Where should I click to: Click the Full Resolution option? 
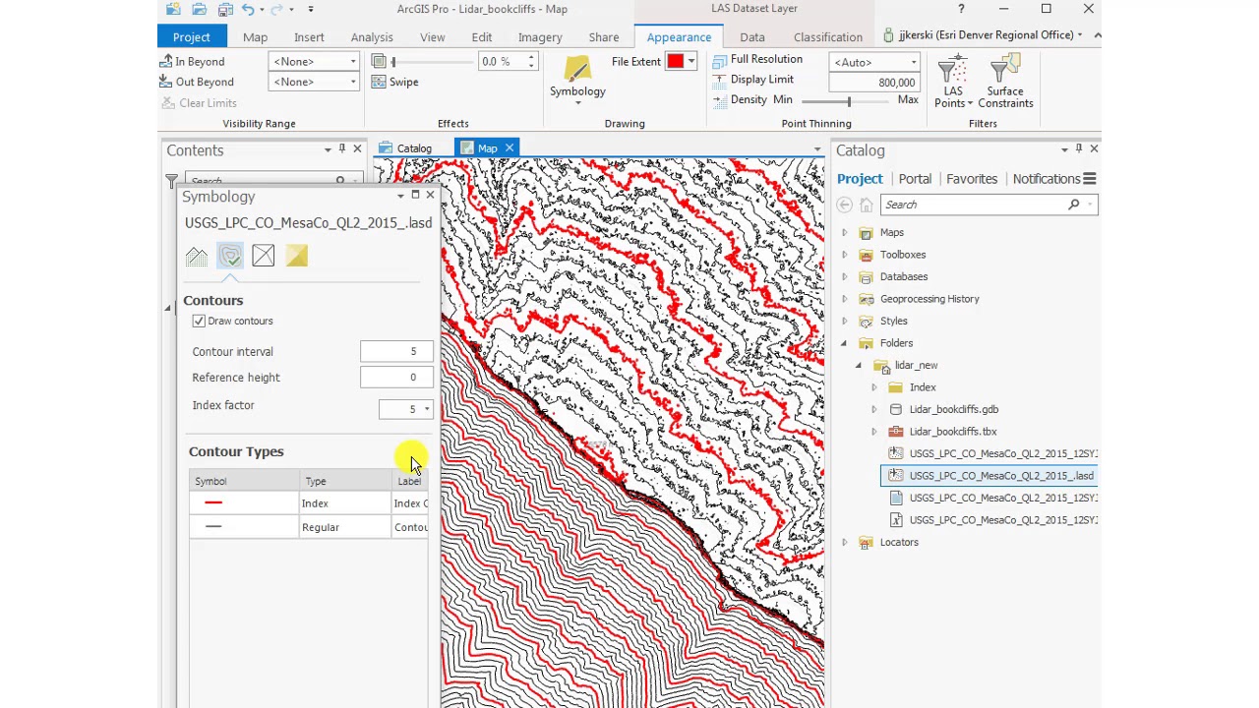pyautogui.click(x=757, y=59)
